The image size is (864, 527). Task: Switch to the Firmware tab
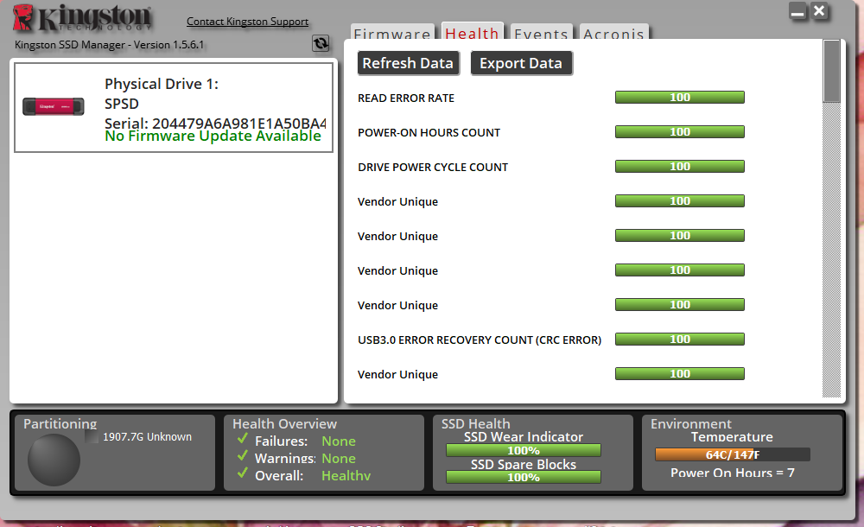click(391, 35)
